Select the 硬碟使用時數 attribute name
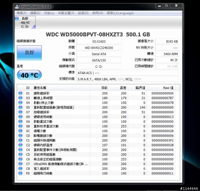This screenshot has width=200, height=191. click(43, 117)
